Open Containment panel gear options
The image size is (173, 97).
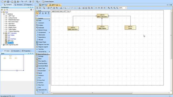pyautogui.click(x=31, y=10)
